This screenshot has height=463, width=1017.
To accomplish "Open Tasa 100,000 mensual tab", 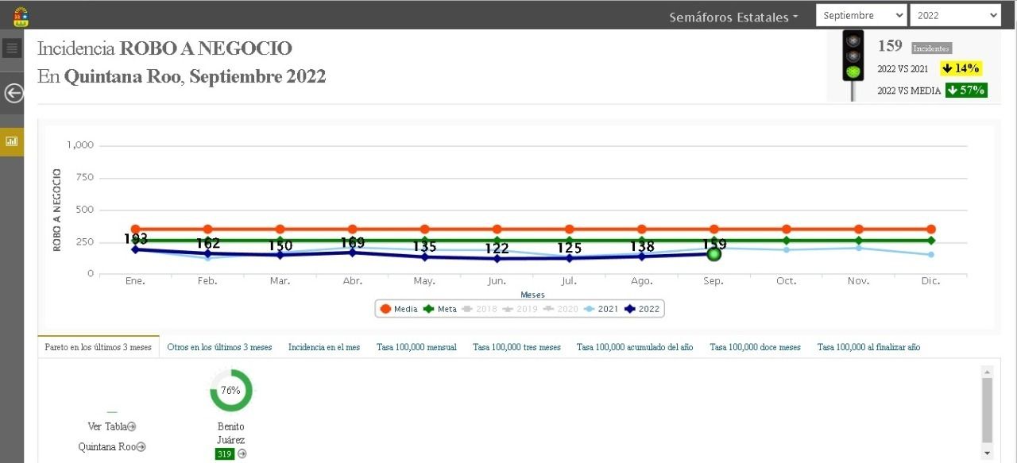I will pyautogui.click(x=416, y=347).
